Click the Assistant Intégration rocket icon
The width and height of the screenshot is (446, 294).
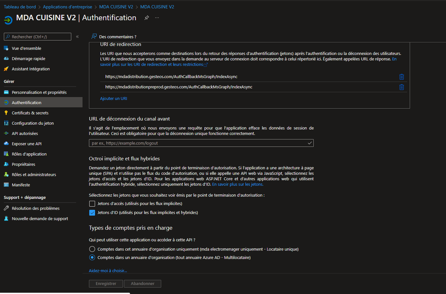click(6, 69)
